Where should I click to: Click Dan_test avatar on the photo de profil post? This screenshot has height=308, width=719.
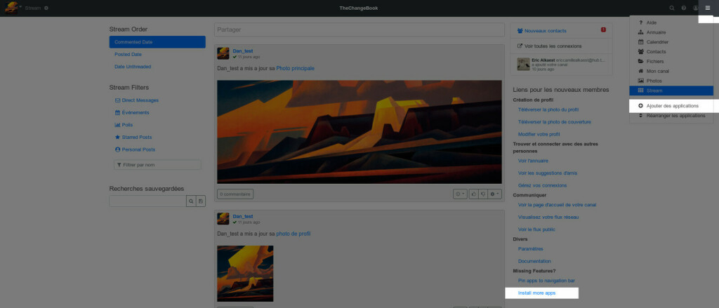223,219
